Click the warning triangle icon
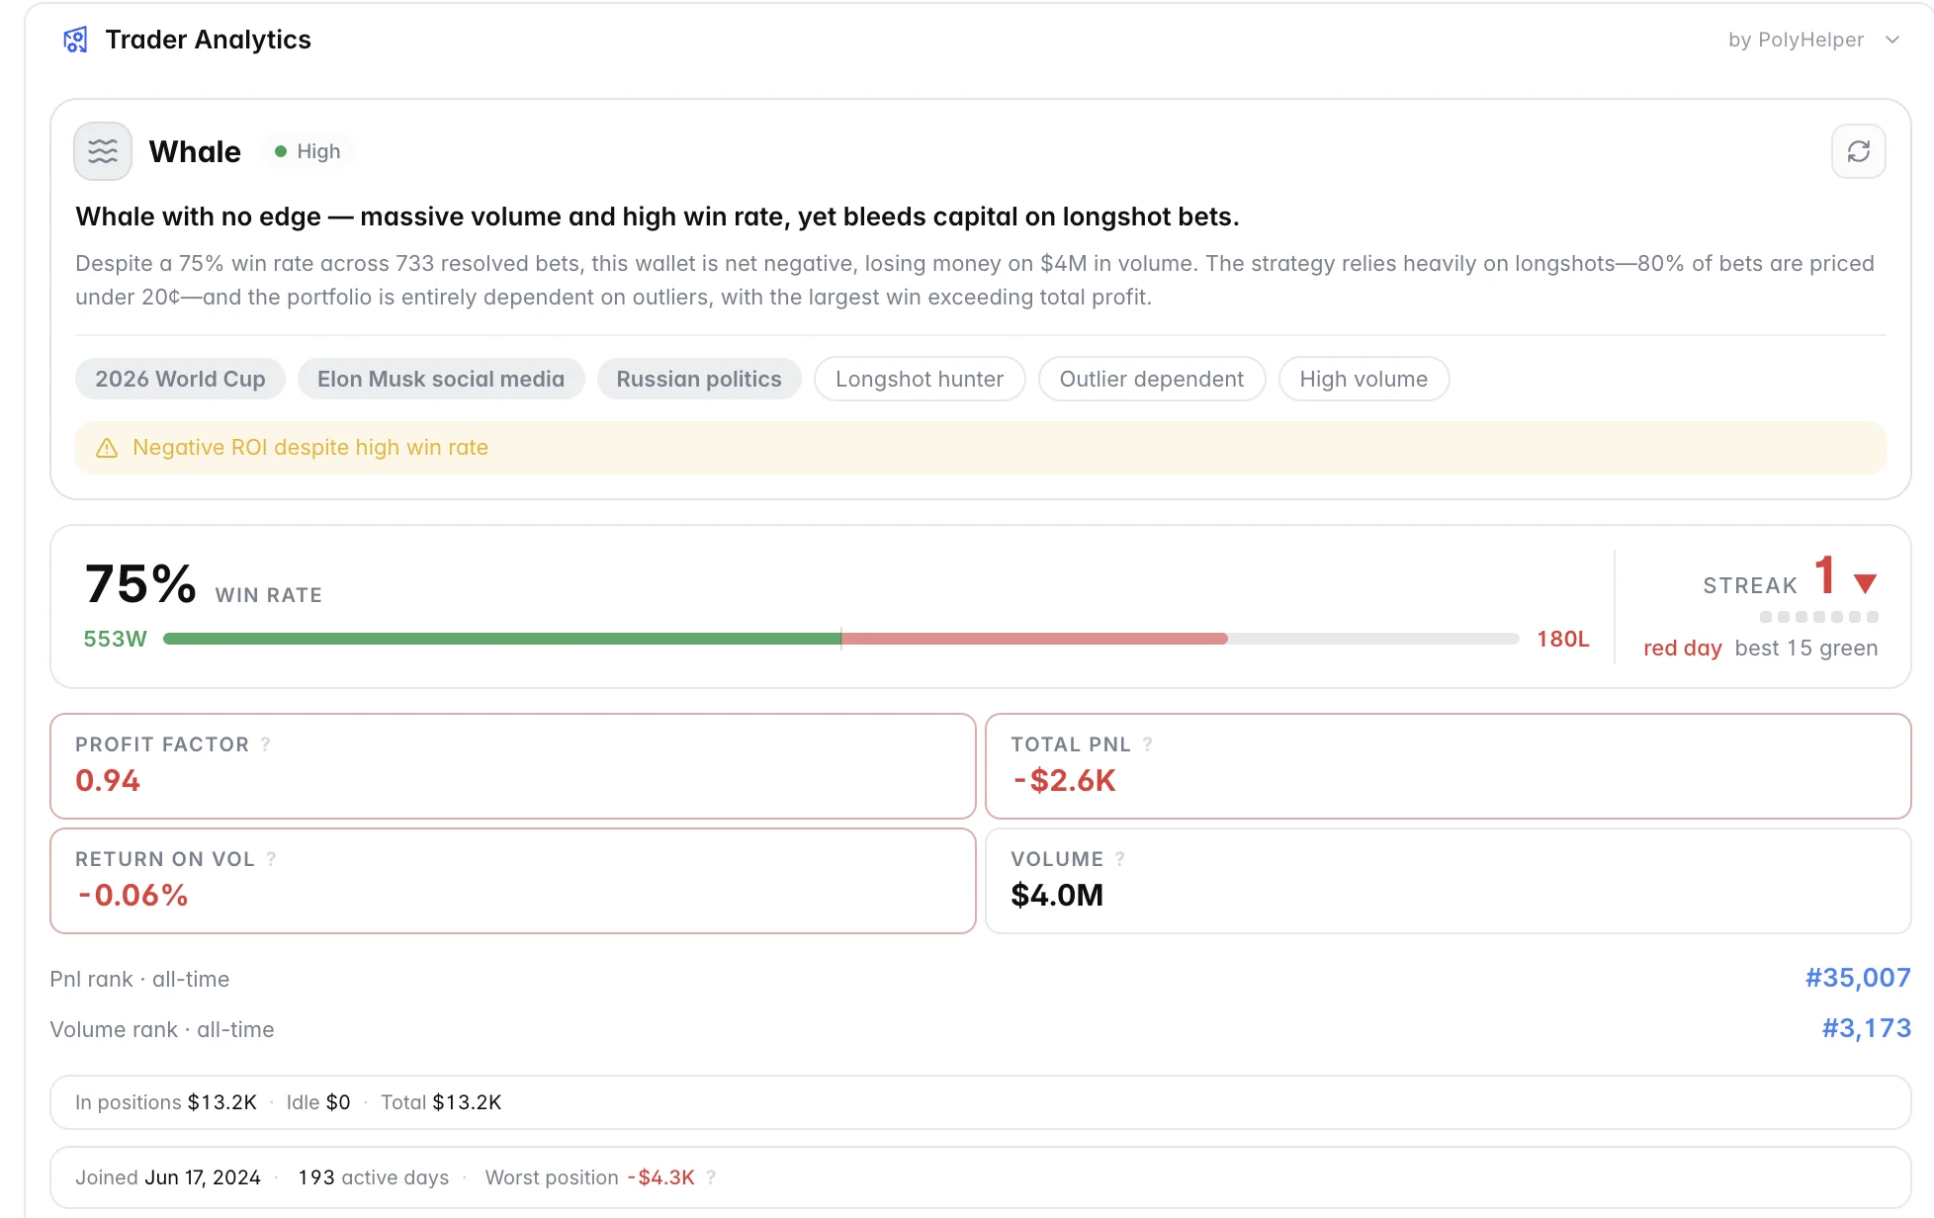Image resolution: width=1934 pixels, height=1218 pixels. pos(107,448)
